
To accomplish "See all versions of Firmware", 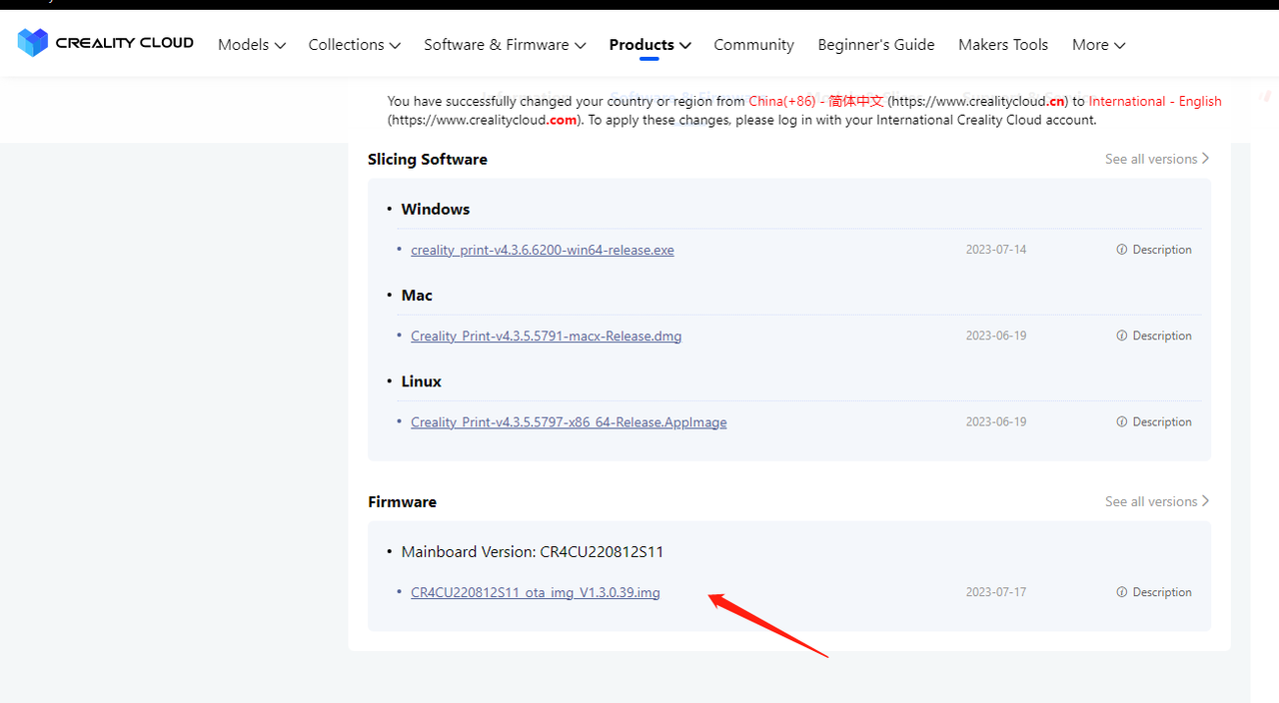I will click(1157, 501).
